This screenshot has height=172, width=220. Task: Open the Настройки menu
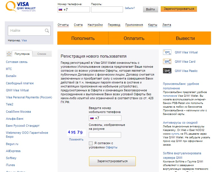(x=95, y=25)
